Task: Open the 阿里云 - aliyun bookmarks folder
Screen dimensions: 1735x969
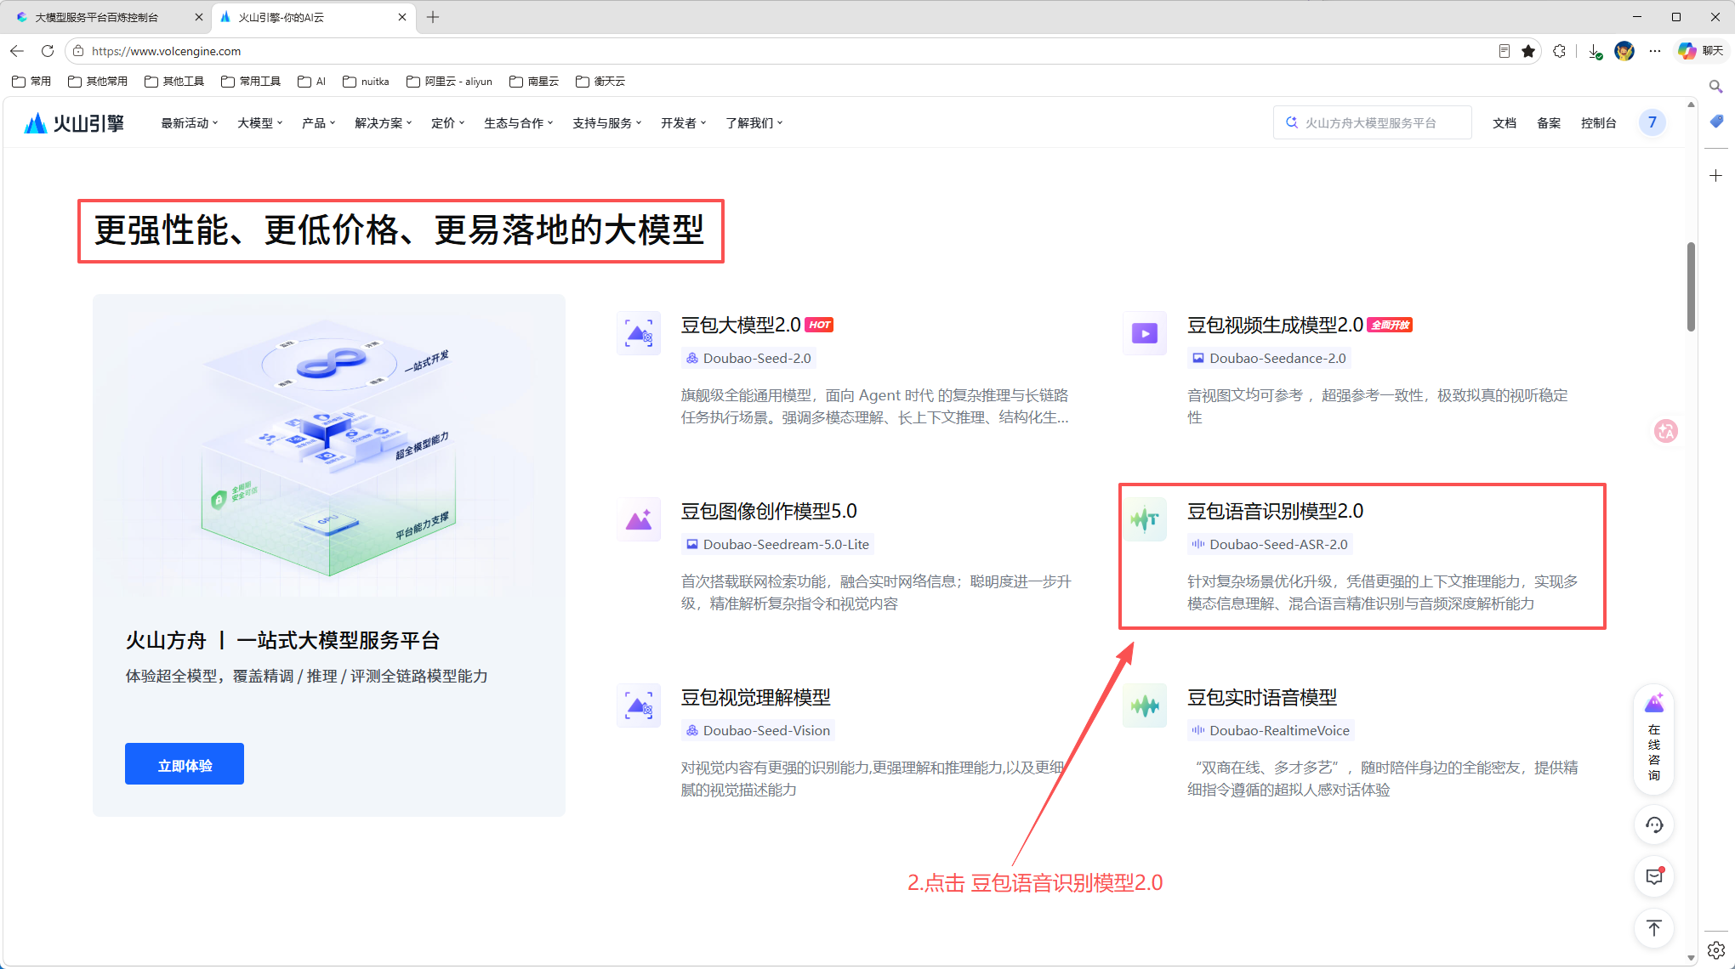Action: (450, 82)
